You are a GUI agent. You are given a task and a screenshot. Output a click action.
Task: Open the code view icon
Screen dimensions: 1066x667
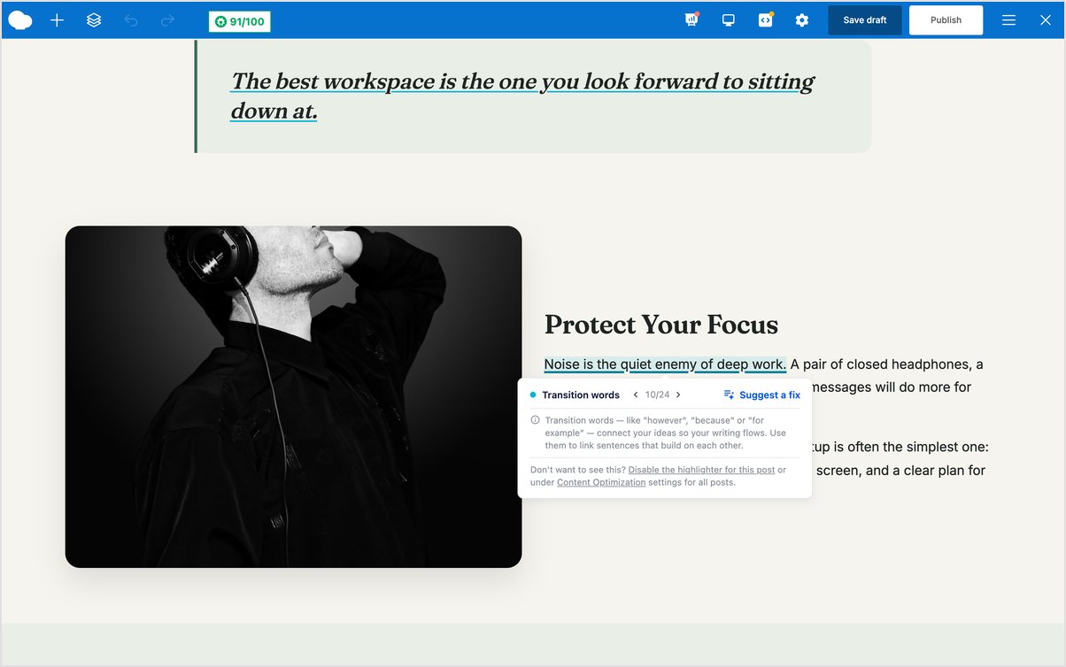pyautogui.click(x=766, y=19)
